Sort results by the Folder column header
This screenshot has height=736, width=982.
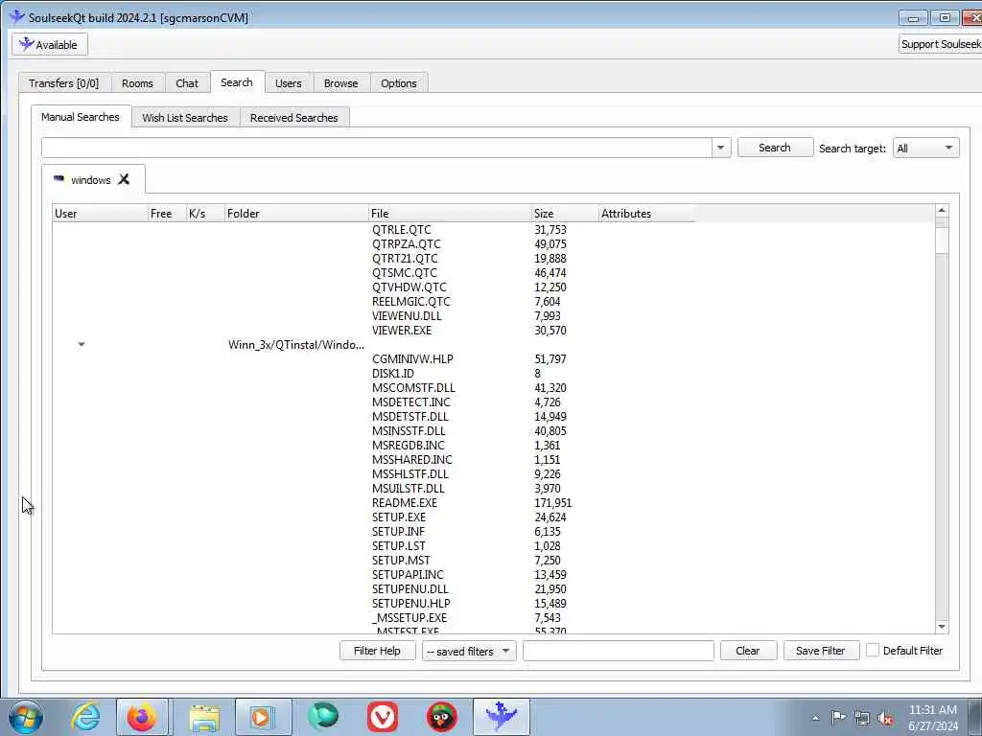(296, 214)
